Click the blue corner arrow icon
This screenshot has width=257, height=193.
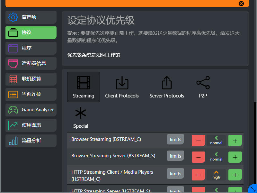tap(253, 189)
